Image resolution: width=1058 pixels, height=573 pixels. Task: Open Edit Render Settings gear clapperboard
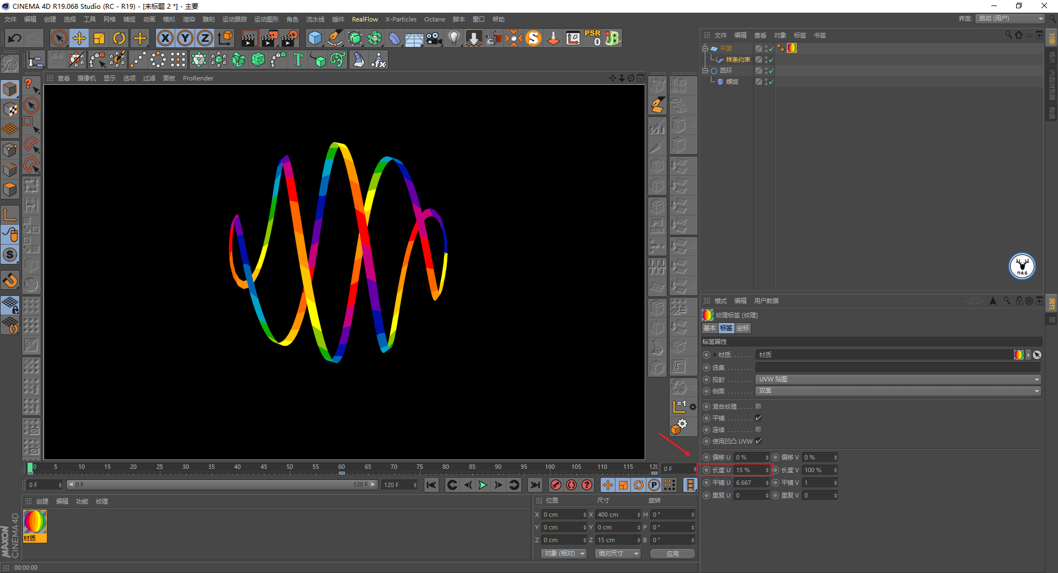tap(290, 38)
